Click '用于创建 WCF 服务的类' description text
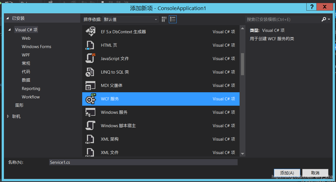The image size is (336, 182). (272, 39)
